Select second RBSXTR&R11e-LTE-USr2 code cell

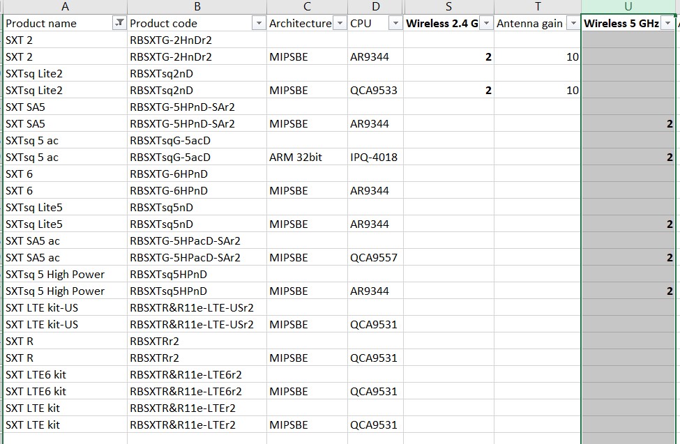(197, 325)
